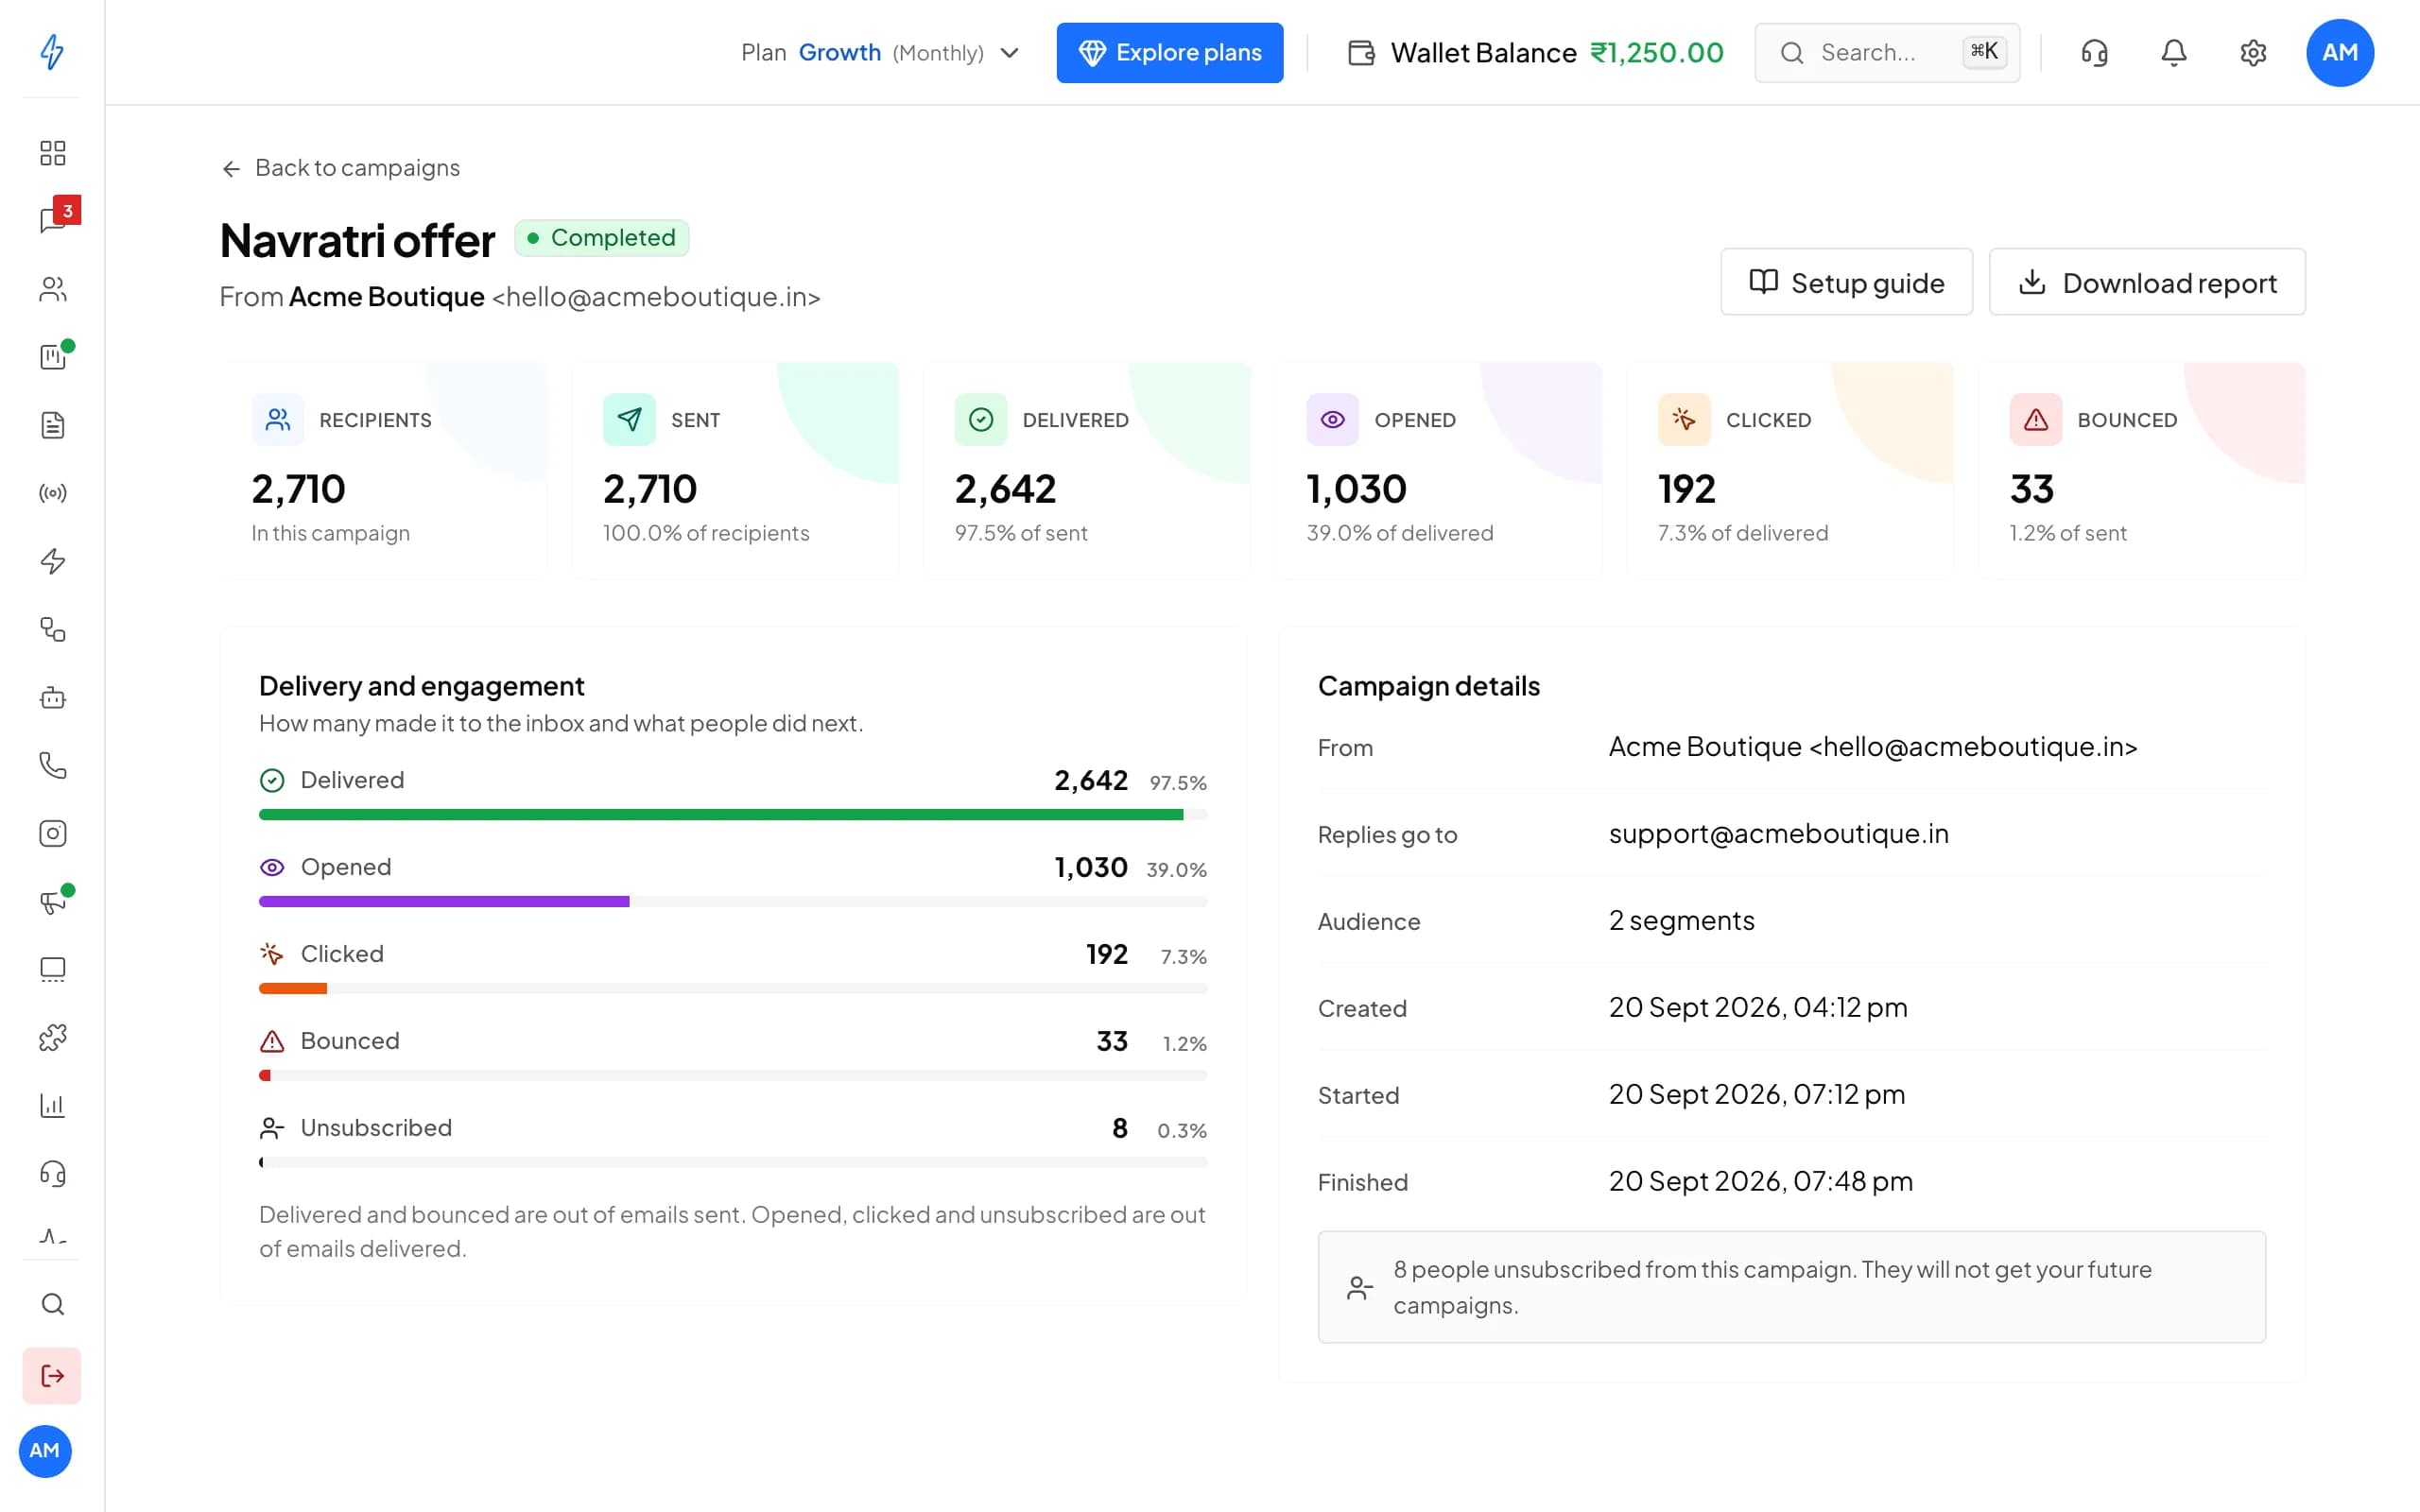
Task: Click the ₹1,250.00 wallet balance amount
Action: click(1657, 52)
